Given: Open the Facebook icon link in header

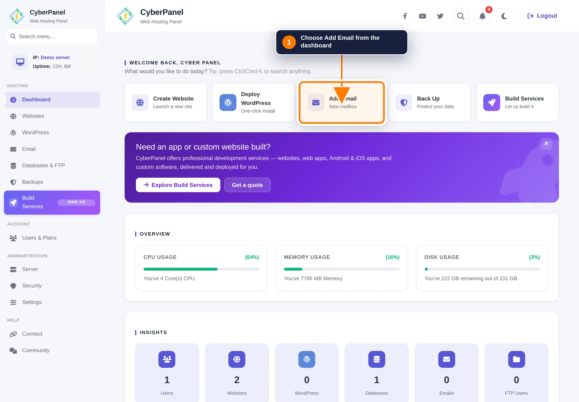Looking at the screenshot, I should pyautogui.click(x=405, y=16).
